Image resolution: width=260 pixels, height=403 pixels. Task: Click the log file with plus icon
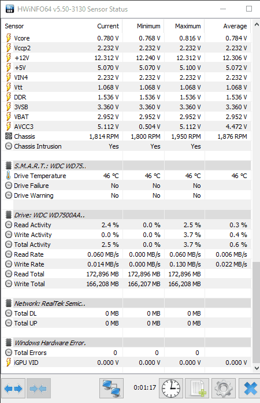(197, 388)
